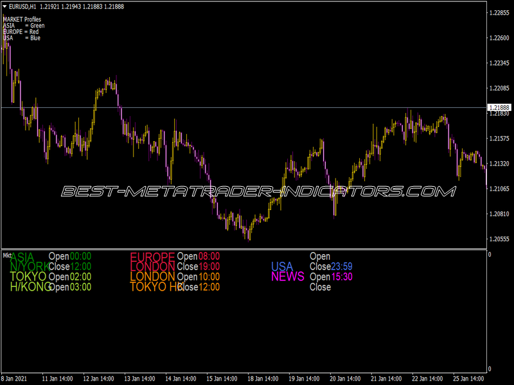Click the 1.22855 price scale label
This screenshot has height=385, width=514.
click(499, 13)
